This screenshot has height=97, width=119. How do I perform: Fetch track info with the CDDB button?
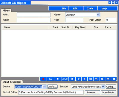click(65, 79)
